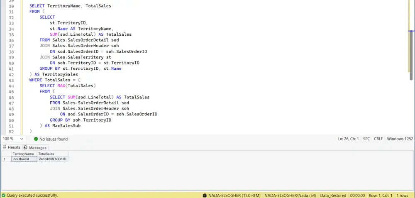Click line number 52 in the margin
Viewport: 415px width, 198px height.
(11, 132)
